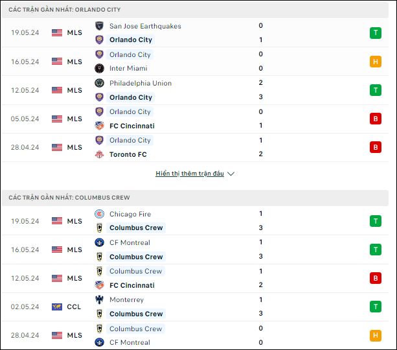Click the Chicago Fire team logo
This screenshot has width=397, height=350.
pos(99,214)
